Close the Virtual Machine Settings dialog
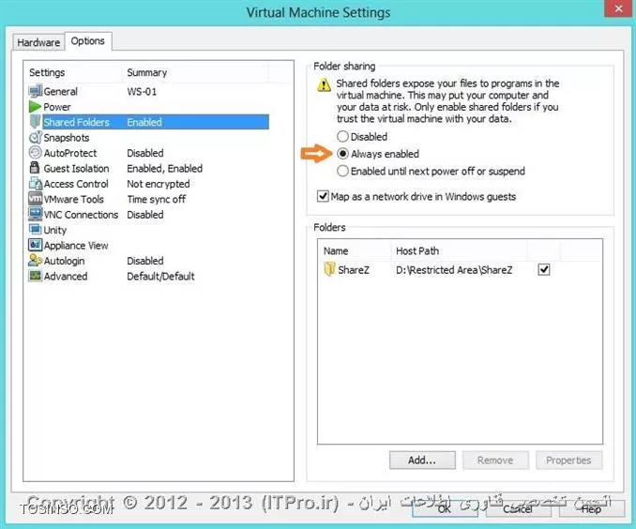Screen dimensions: 636x529 click(x=618, y=8)
